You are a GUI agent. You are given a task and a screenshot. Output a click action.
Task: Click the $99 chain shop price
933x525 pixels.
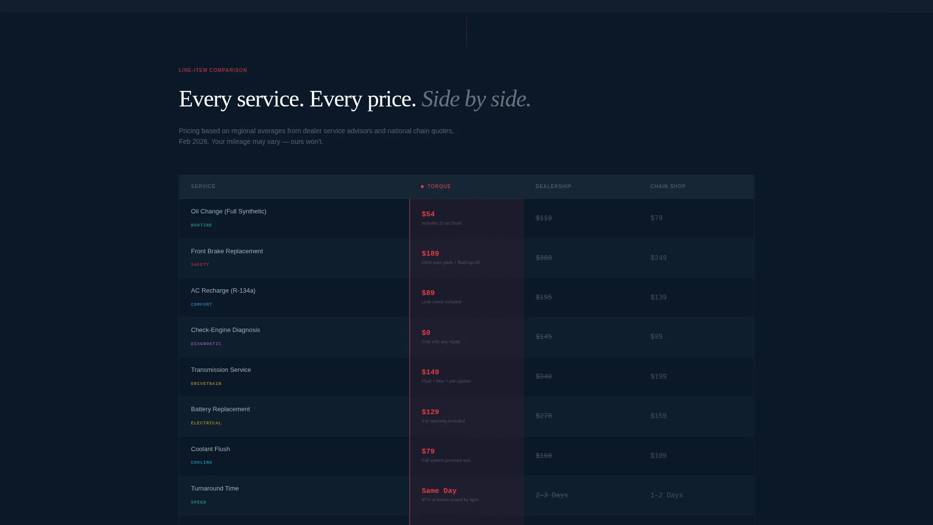pyautogui.click(x=657, y=337)
